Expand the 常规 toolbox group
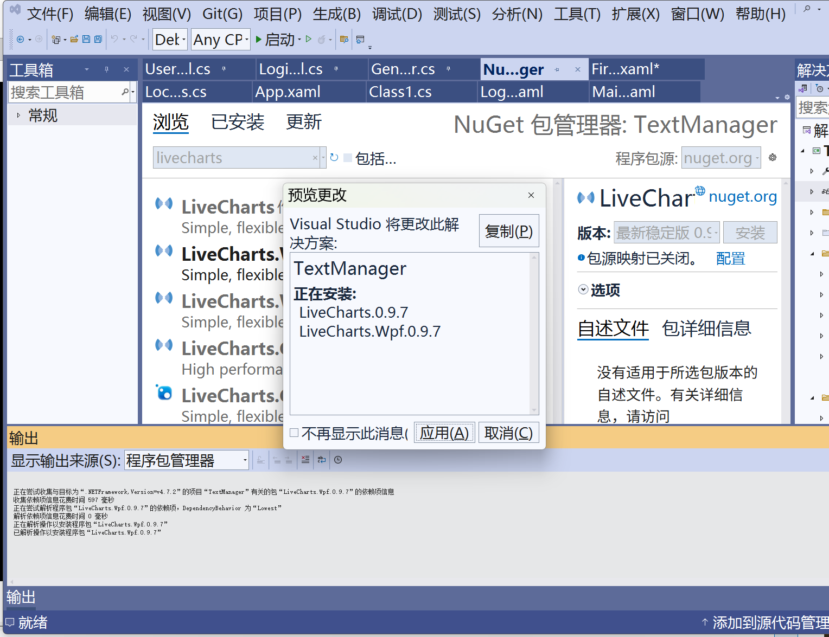 tap(18, 115)
